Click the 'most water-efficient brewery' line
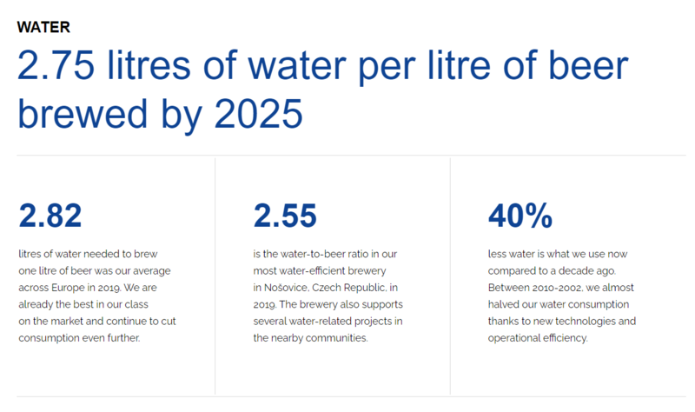This screenshot has height=412, width=695. (320, 271)
